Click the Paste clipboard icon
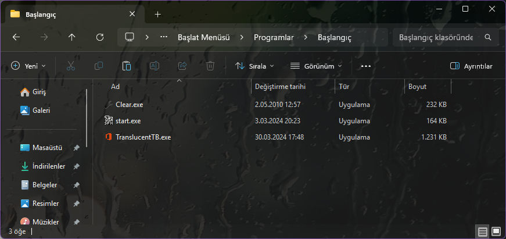 (x=127, y=66)
